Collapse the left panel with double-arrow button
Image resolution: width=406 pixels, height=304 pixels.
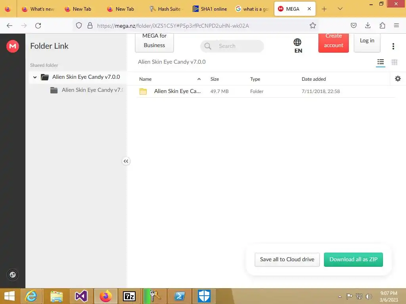pyautogui.click(x=126, y=161)
